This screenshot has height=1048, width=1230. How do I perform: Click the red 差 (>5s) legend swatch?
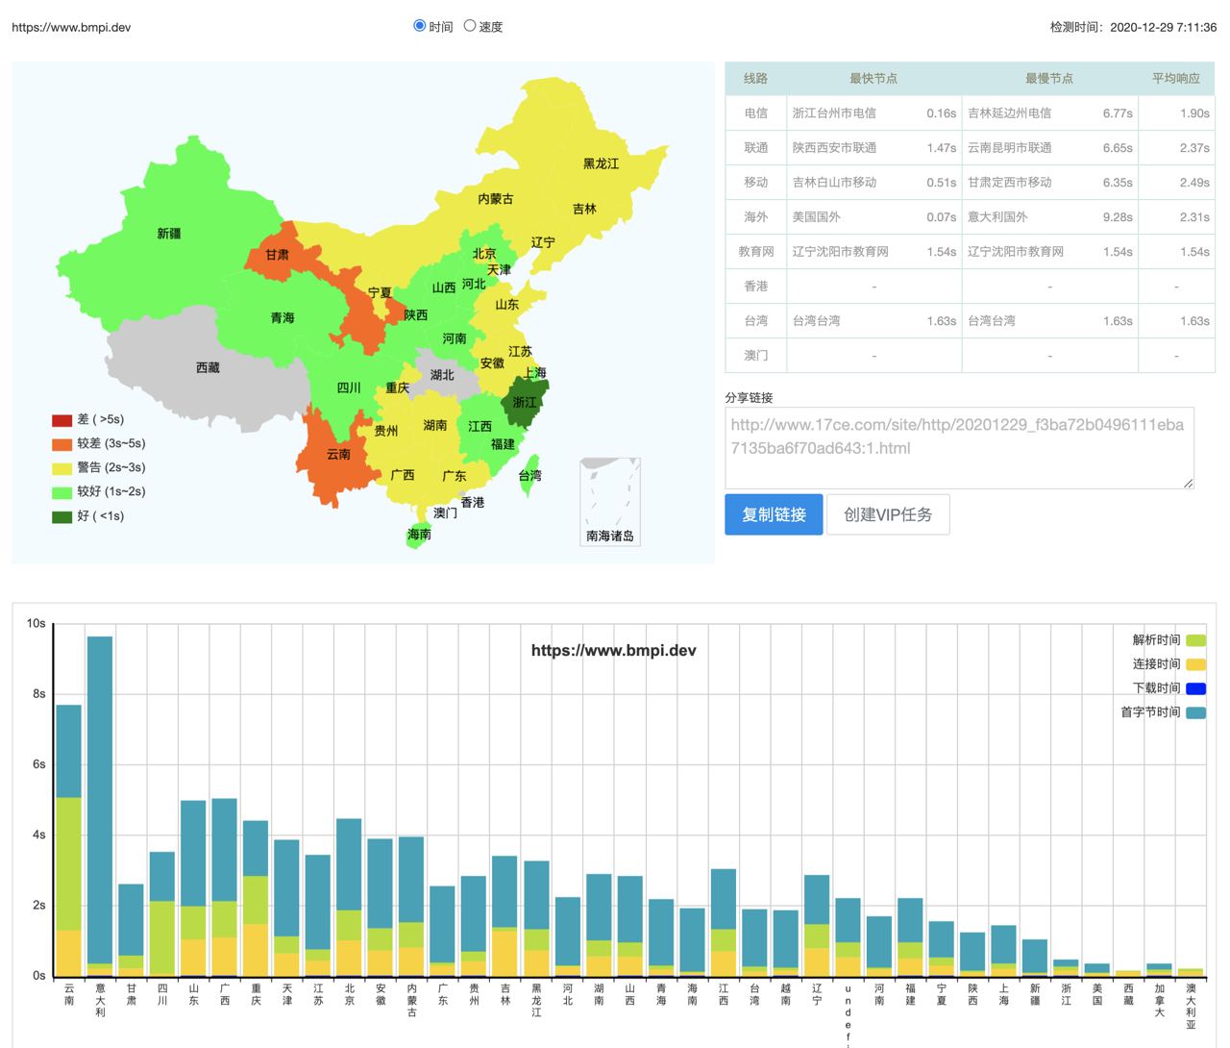(x=61, y=420)
